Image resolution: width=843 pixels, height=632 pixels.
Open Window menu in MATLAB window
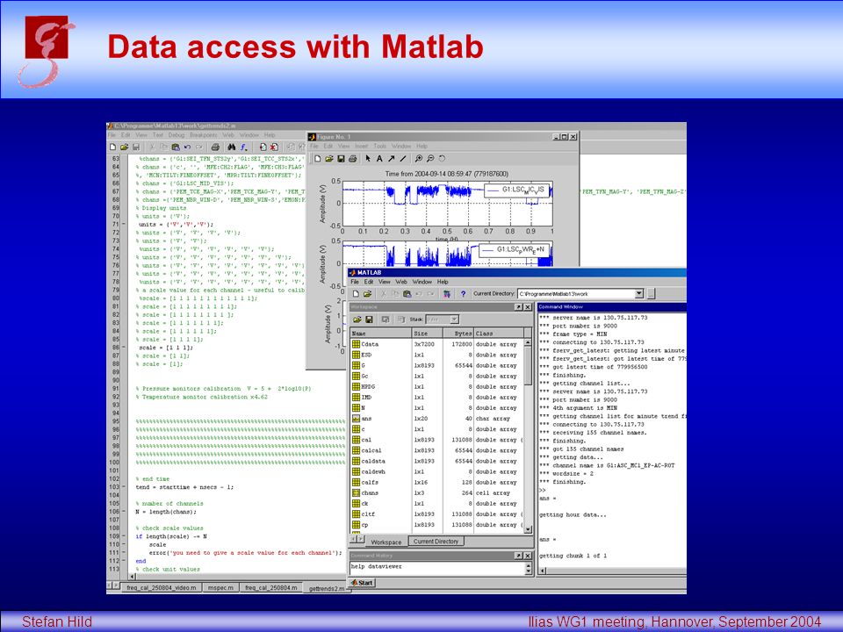click(422, 282)
